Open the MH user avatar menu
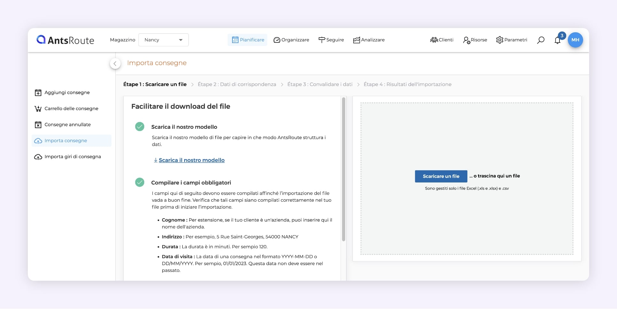 coord(575,40)
